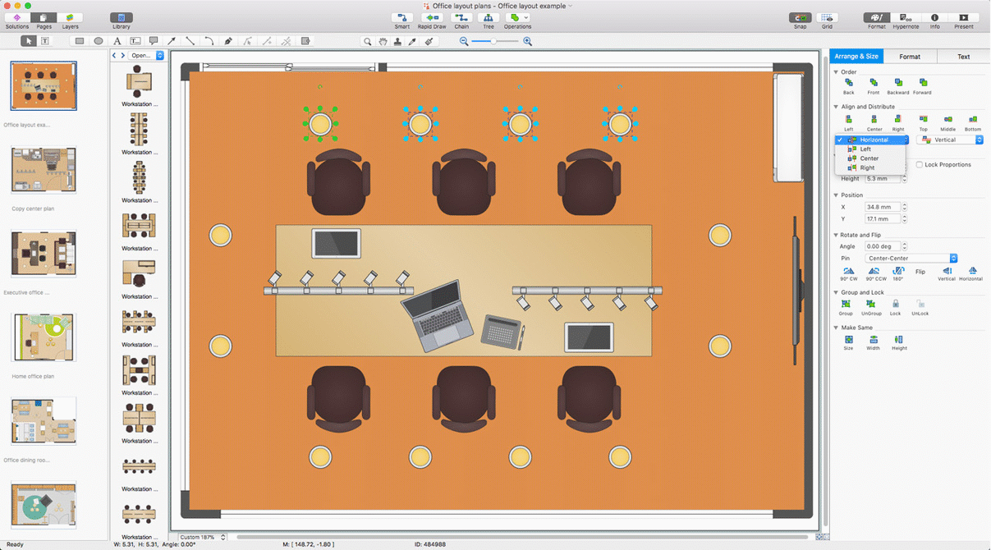Activate the hand pan tool
Viewport: 991px width, 550px height.
[383, 41]
